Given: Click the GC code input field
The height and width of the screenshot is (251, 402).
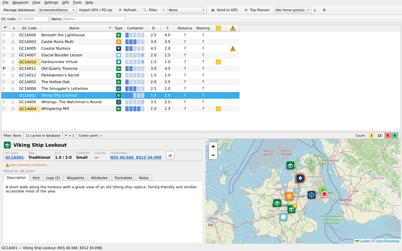Looking at the screenshot, I should 33,19.
